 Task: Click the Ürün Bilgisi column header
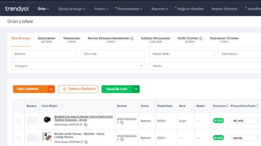pos(49,106)
